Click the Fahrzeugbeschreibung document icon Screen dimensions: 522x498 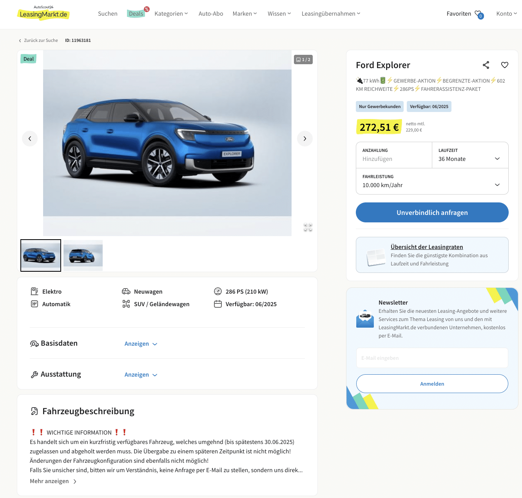[x=34, y=411]
